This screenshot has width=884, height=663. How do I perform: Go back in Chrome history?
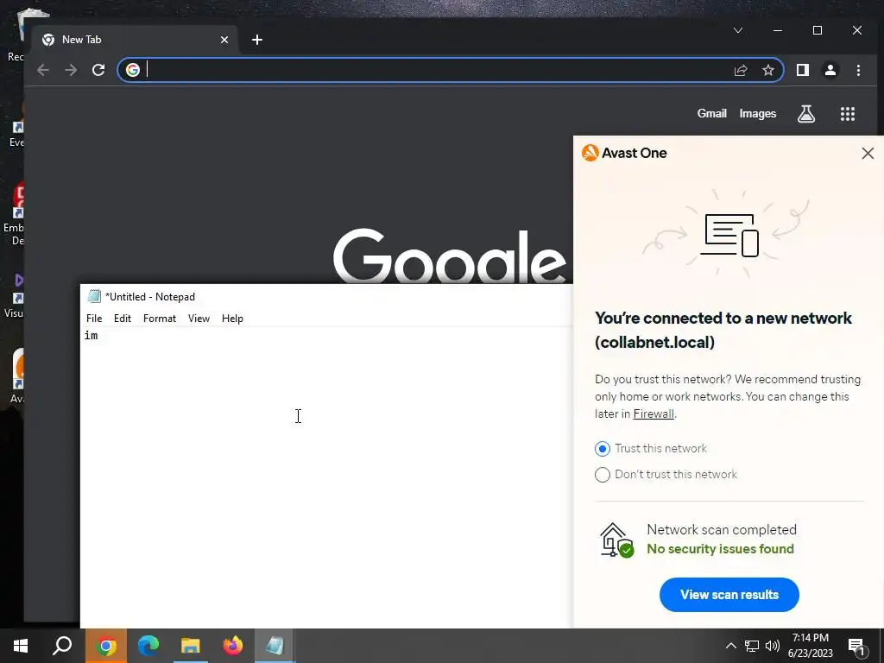point(43,70)
